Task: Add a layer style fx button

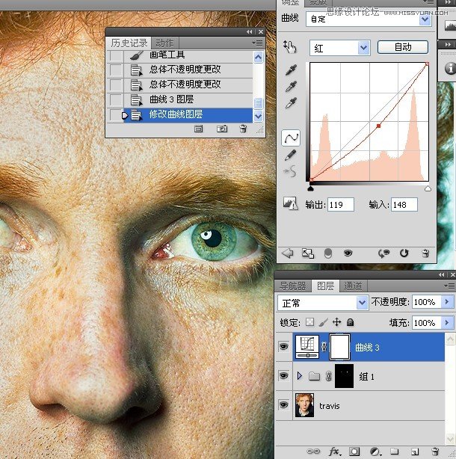Action: (x=335, y=452)
